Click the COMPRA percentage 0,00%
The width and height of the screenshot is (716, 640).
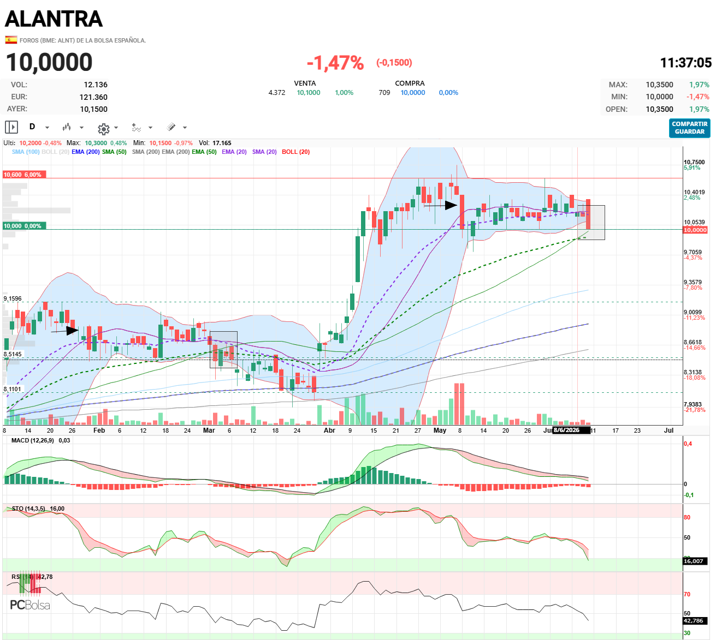click(448, 93)
